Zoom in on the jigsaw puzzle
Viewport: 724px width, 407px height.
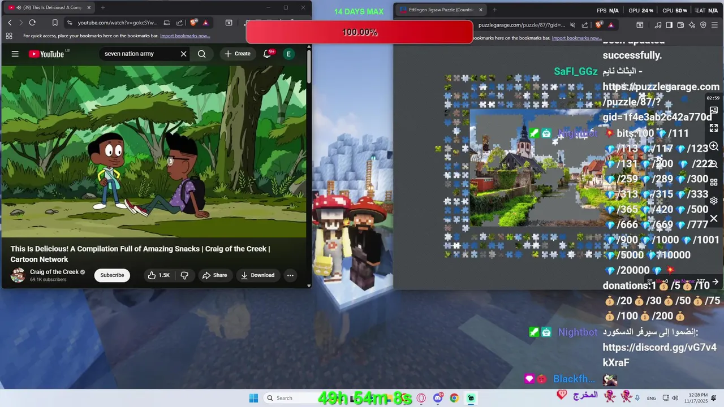714,146
